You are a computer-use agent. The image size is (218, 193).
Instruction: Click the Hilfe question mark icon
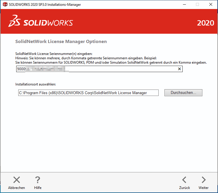[38, 180]
